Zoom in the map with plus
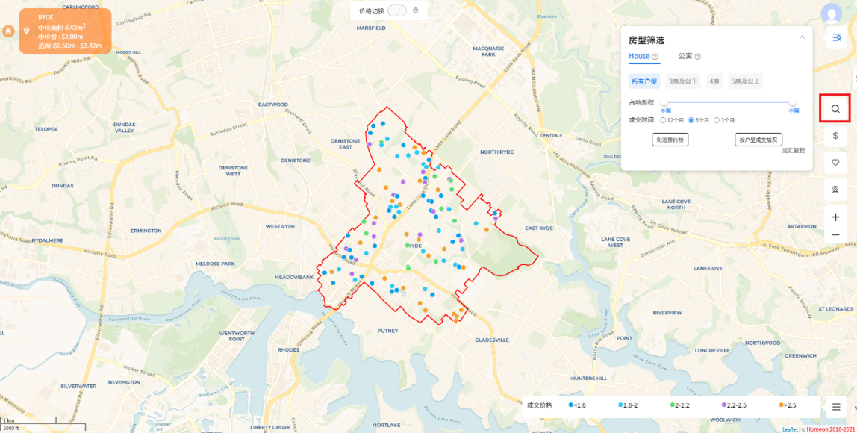Screen dimensions: 857x433 pyautogui.click(x=835, y=217)
